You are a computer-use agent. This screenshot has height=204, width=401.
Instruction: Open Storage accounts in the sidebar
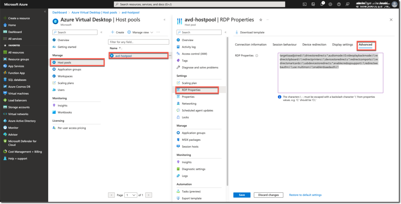(x=19, y=107)
